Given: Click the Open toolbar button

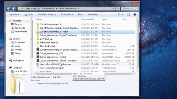Looking at the screenshot, I should [29, 15].
